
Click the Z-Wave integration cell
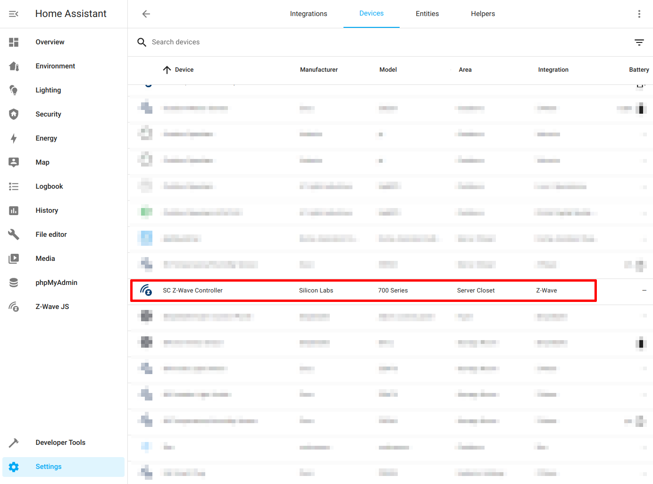[546, 291]
